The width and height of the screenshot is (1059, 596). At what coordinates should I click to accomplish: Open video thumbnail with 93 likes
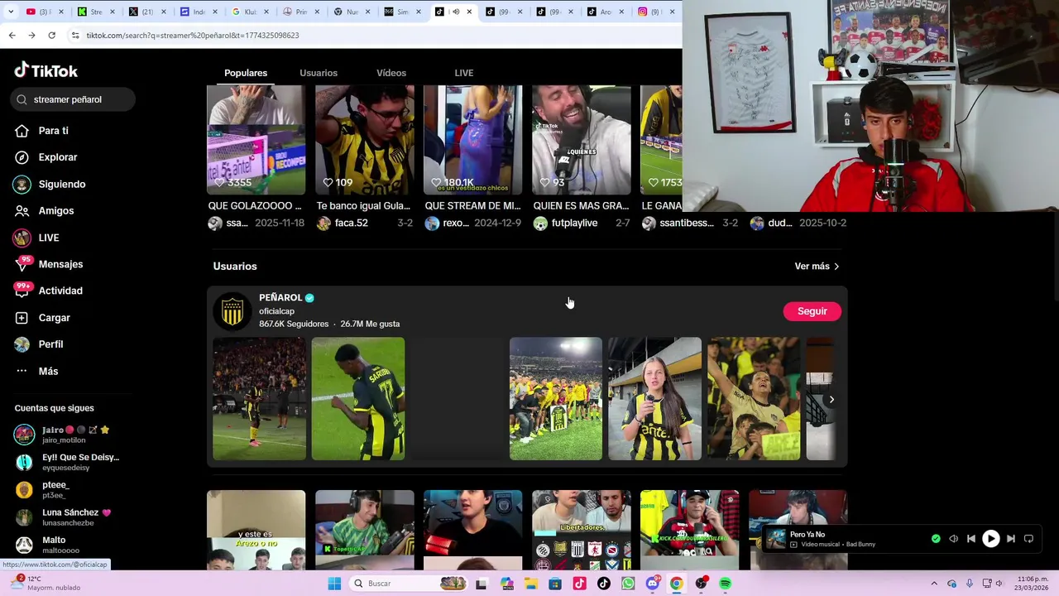tap(581, 140)
